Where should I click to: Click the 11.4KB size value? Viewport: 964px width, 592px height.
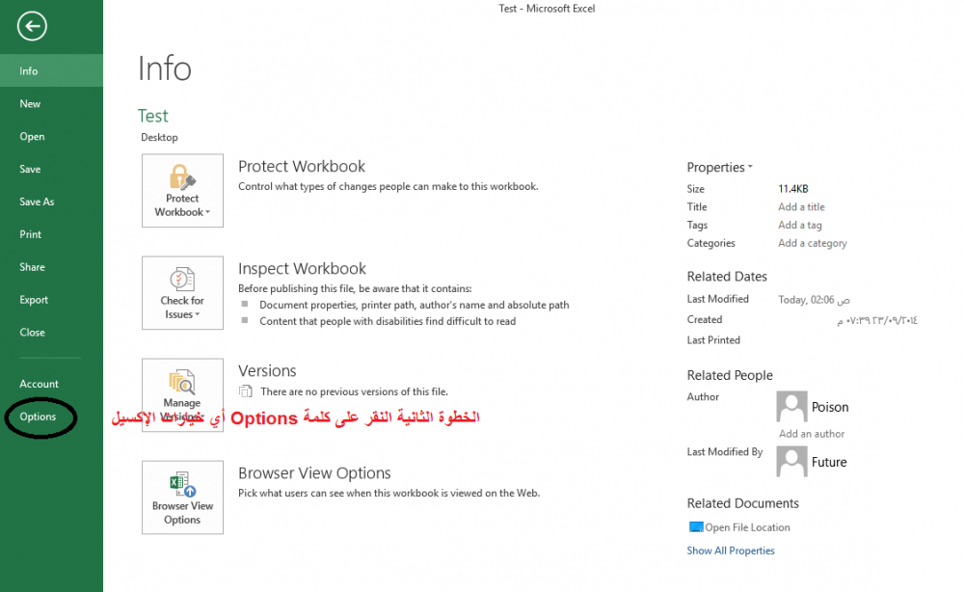pos(793,189)
